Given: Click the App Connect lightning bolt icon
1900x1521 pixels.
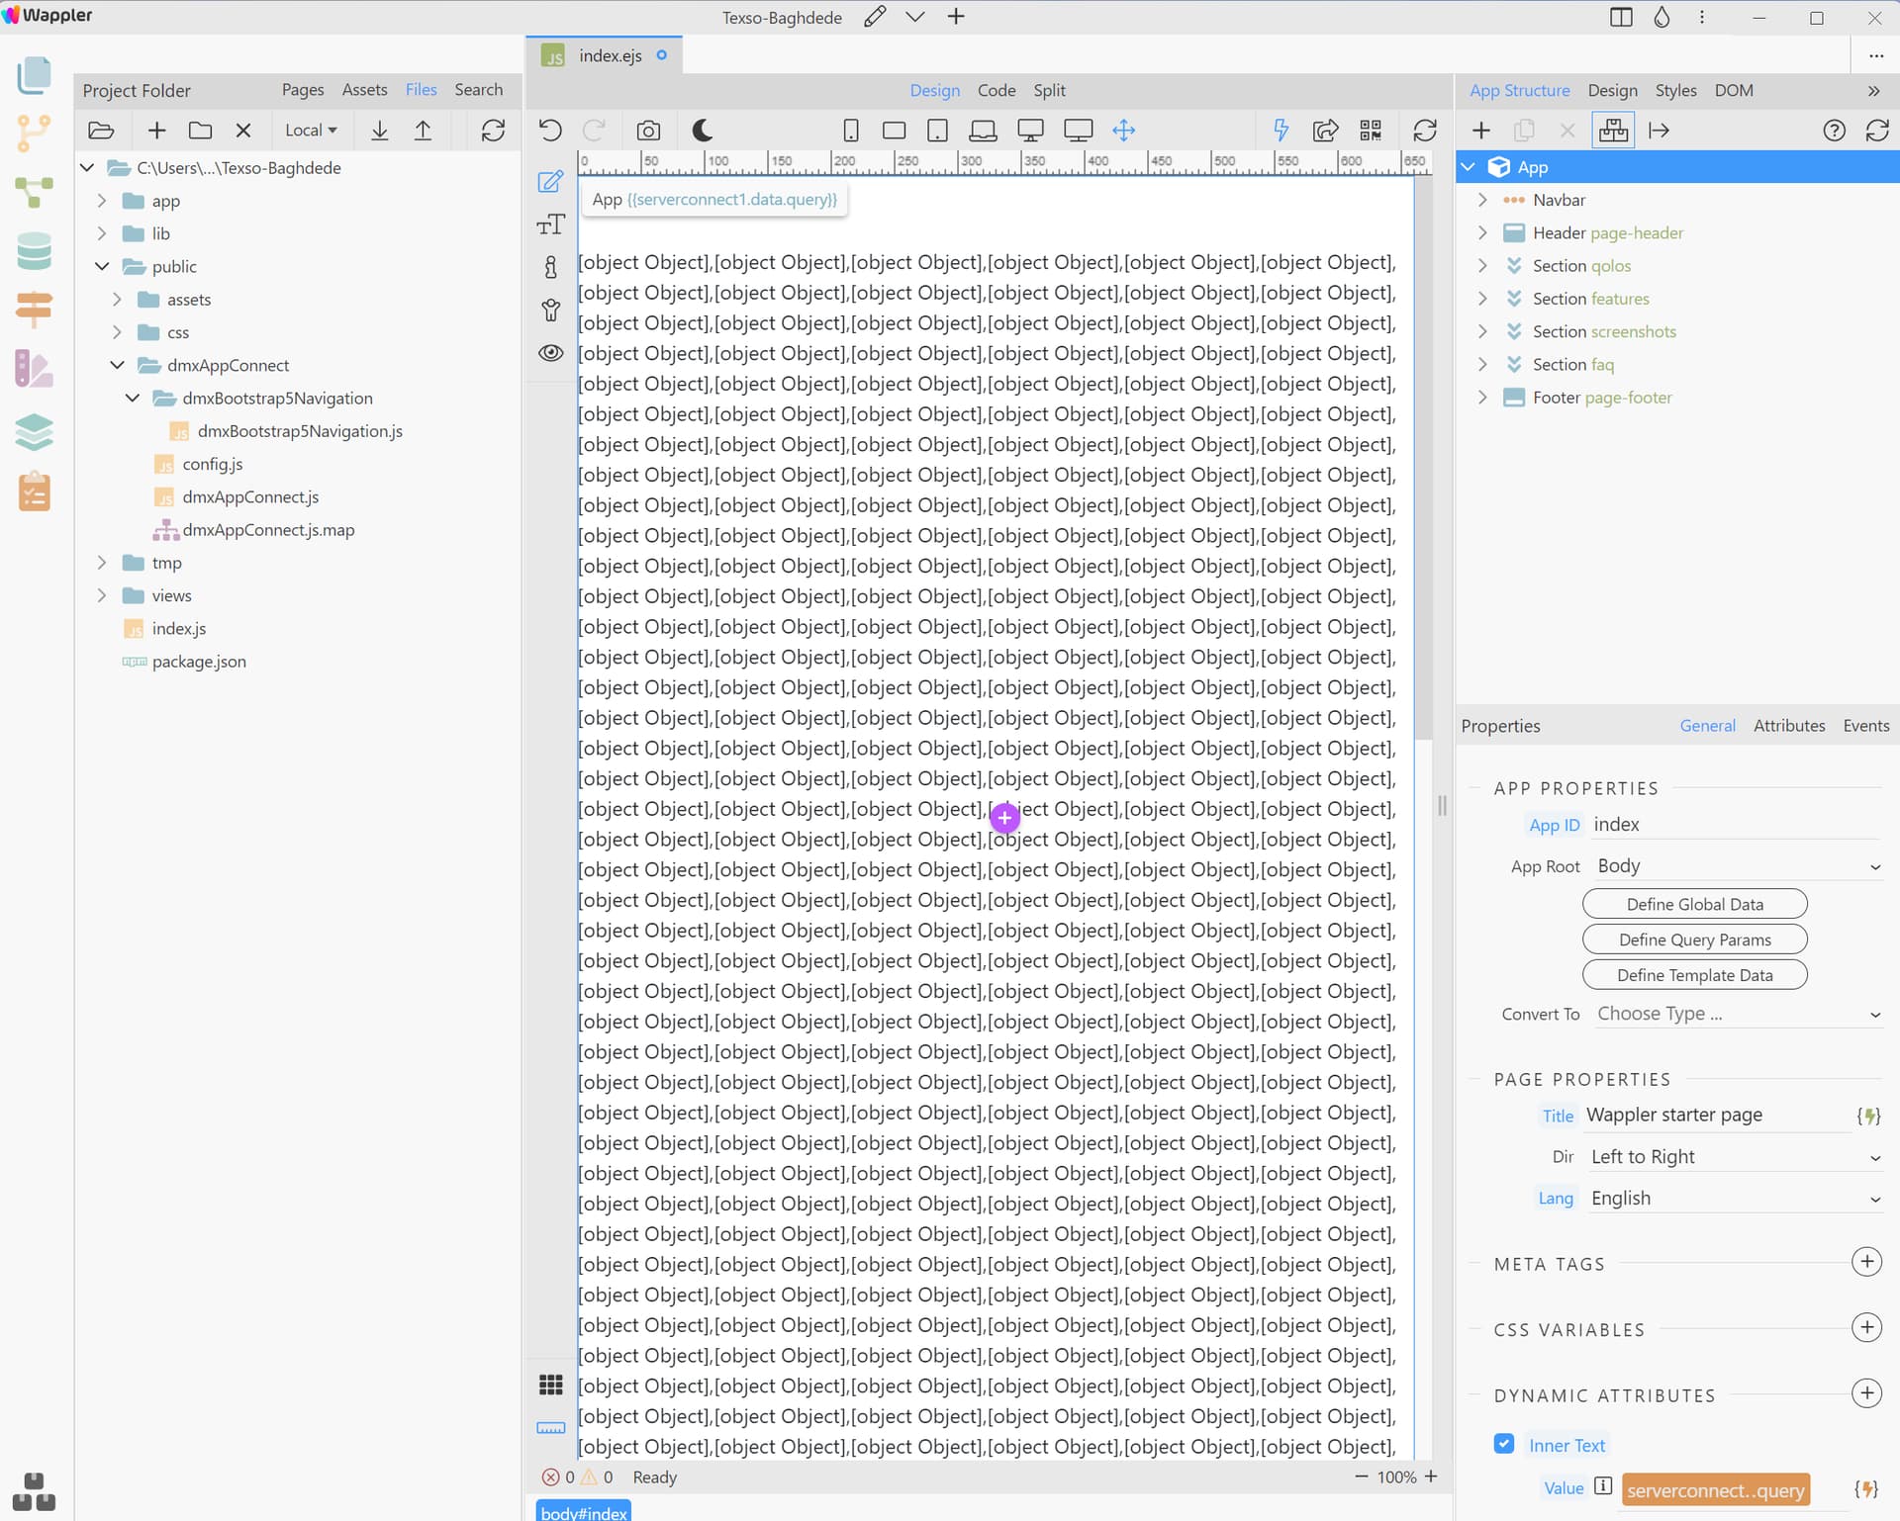Looking at the screenshot, I should click(x=1281, y=130).
